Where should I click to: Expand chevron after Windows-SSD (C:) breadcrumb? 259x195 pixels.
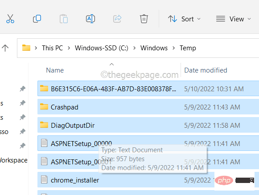(135, 48)
